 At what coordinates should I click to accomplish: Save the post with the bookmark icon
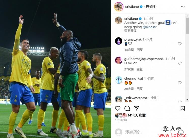(183, 108)
